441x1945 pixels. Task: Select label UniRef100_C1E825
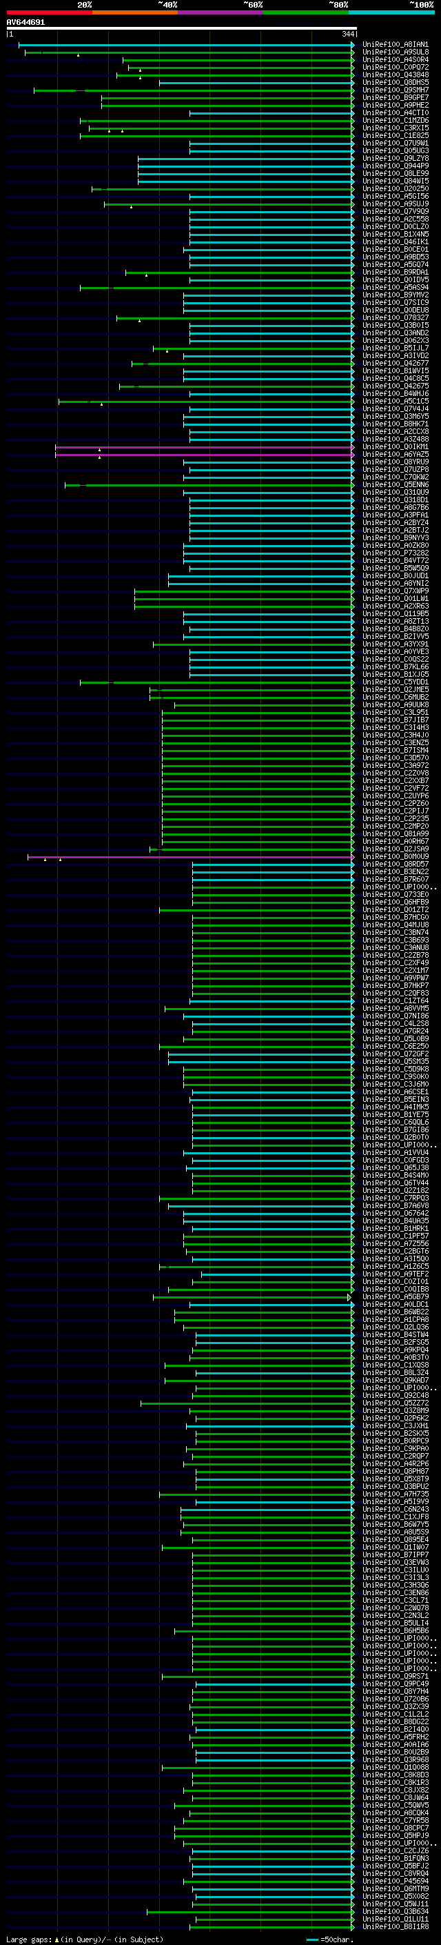(x=395, y=136)
